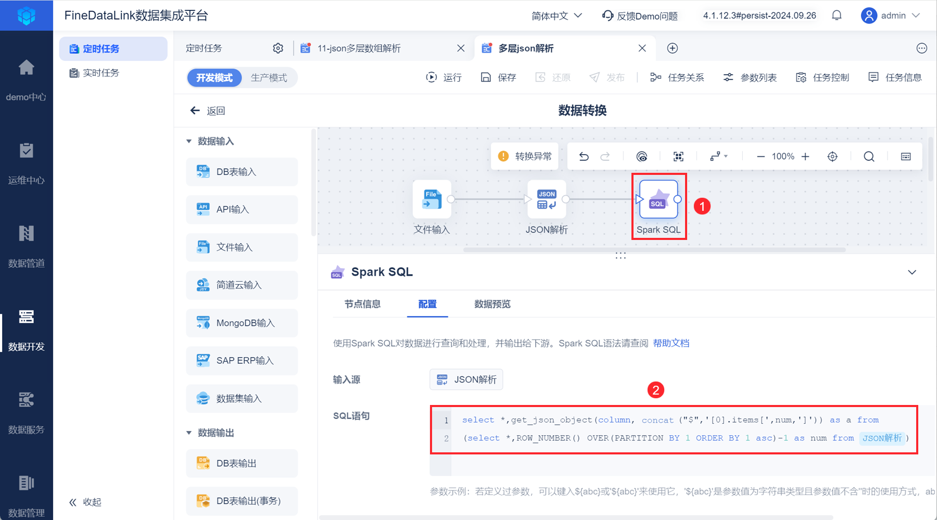This screenshot has height=520, width=937.
Task: Collapse the 数据输出 group
Action: pyautogui.click(x=189, y=433)
